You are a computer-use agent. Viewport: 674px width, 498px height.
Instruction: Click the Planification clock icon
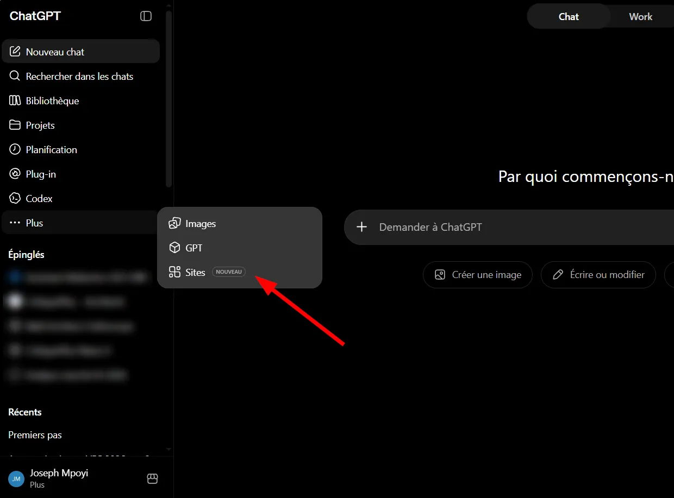15,149
